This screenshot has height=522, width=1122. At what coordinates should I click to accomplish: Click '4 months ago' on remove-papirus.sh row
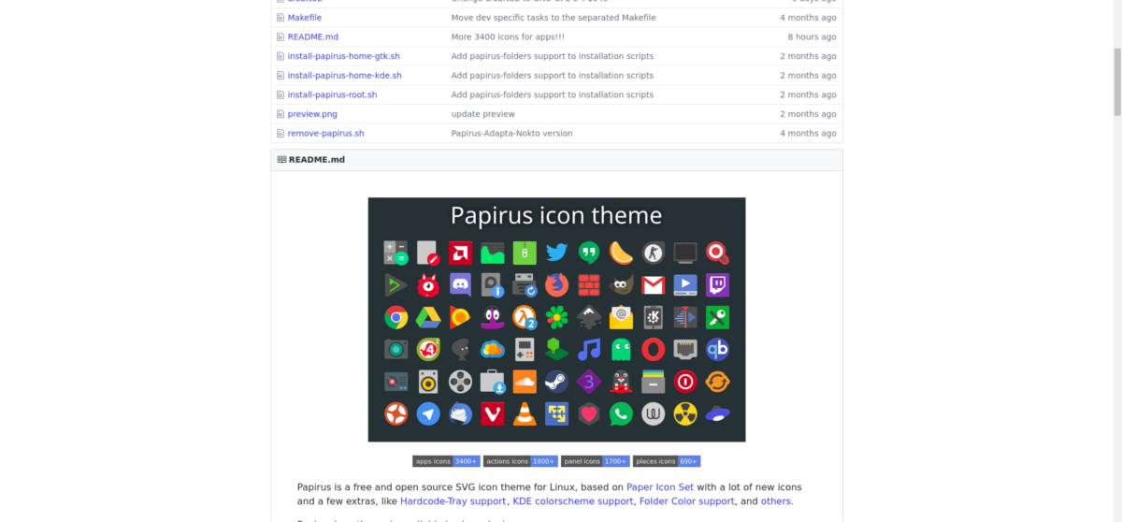809,133
